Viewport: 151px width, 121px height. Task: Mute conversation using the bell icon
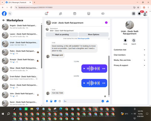point(125,41)
